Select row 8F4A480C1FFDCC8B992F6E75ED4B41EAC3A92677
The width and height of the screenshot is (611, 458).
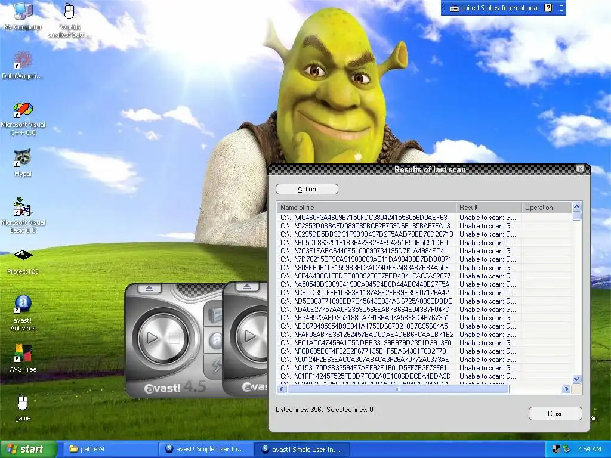(424, 276)
